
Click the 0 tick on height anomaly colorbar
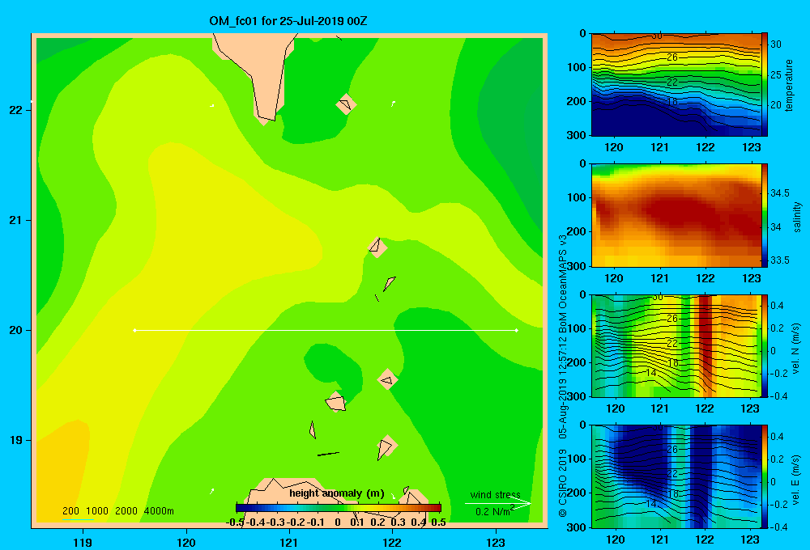(x=337, y=522)
